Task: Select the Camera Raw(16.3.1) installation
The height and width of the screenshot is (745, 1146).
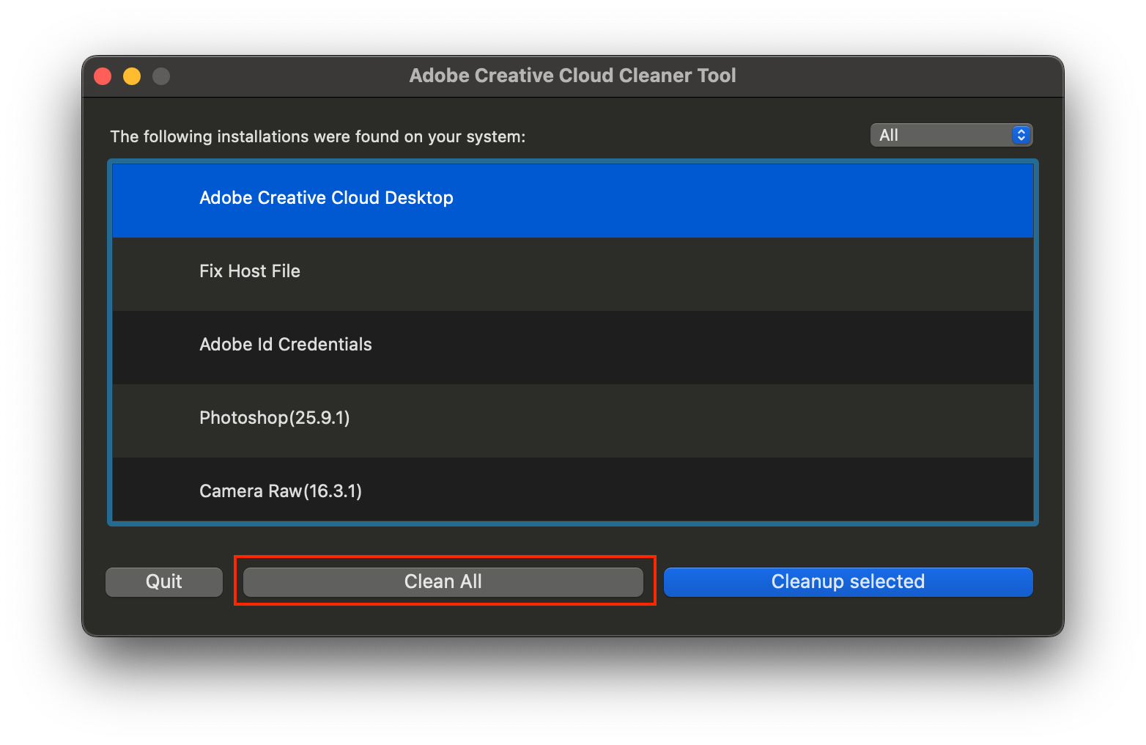Action: point(281,491)
